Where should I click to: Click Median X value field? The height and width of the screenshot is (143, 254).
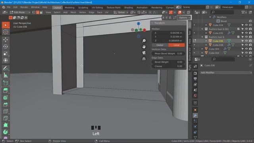(168, 33)
